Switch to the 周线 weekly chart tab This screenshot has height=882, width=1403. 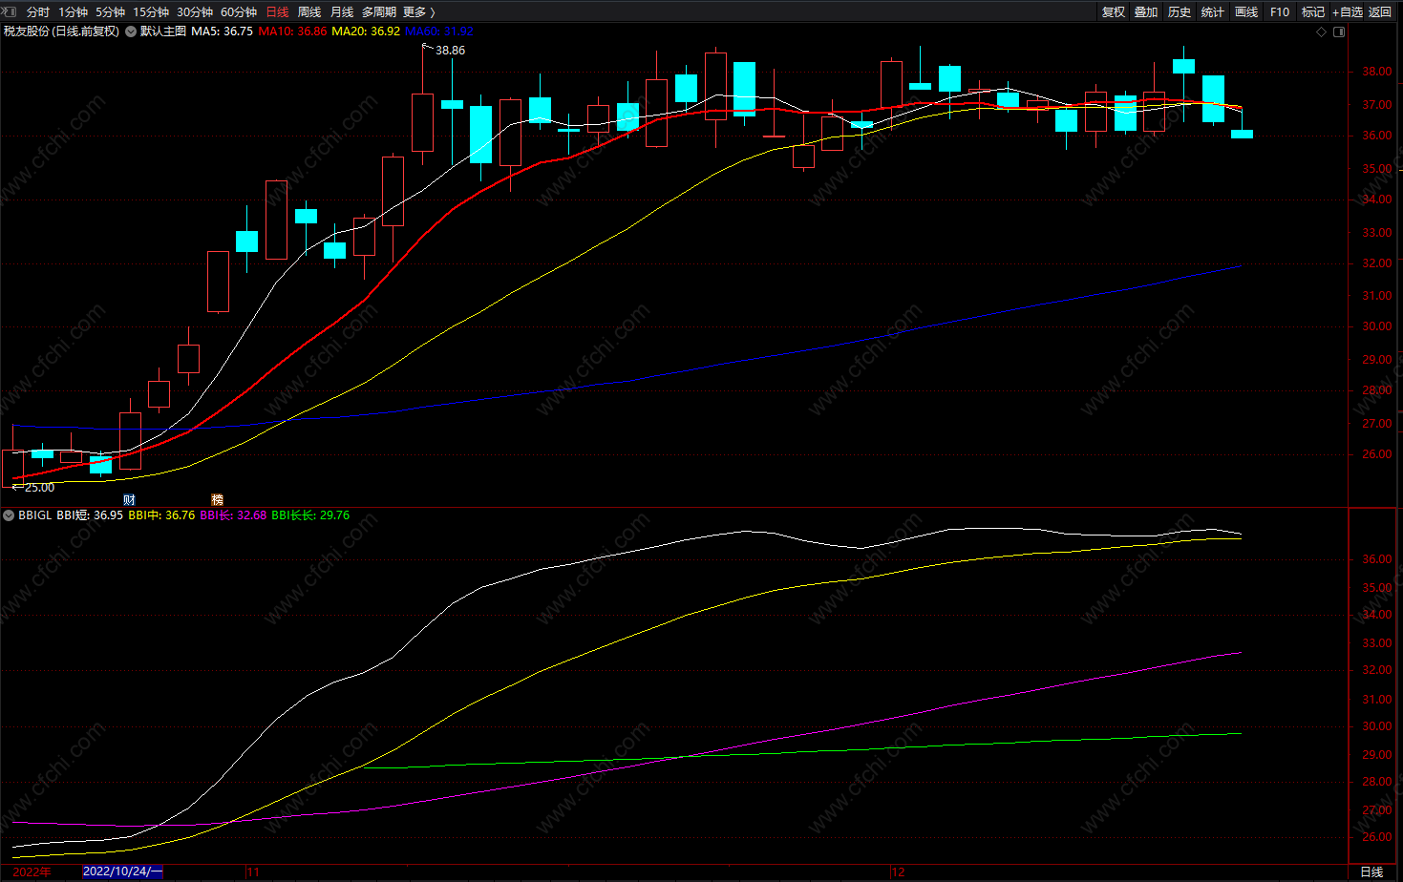pyautogui.click(x=309, y=11)
